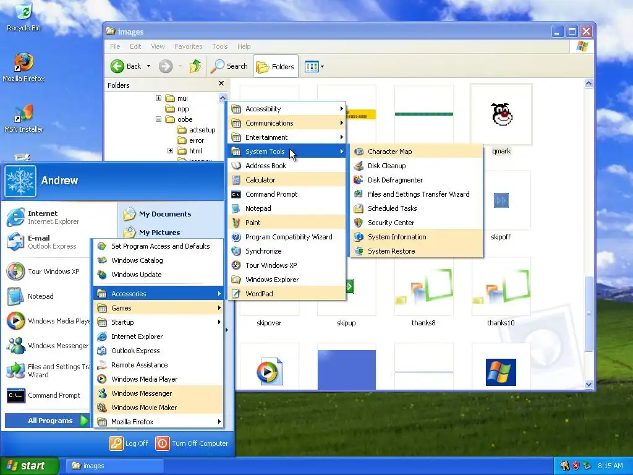This screenshot has width=633, height=475.
Task: Launch WordPad
Action: [287, 294]
